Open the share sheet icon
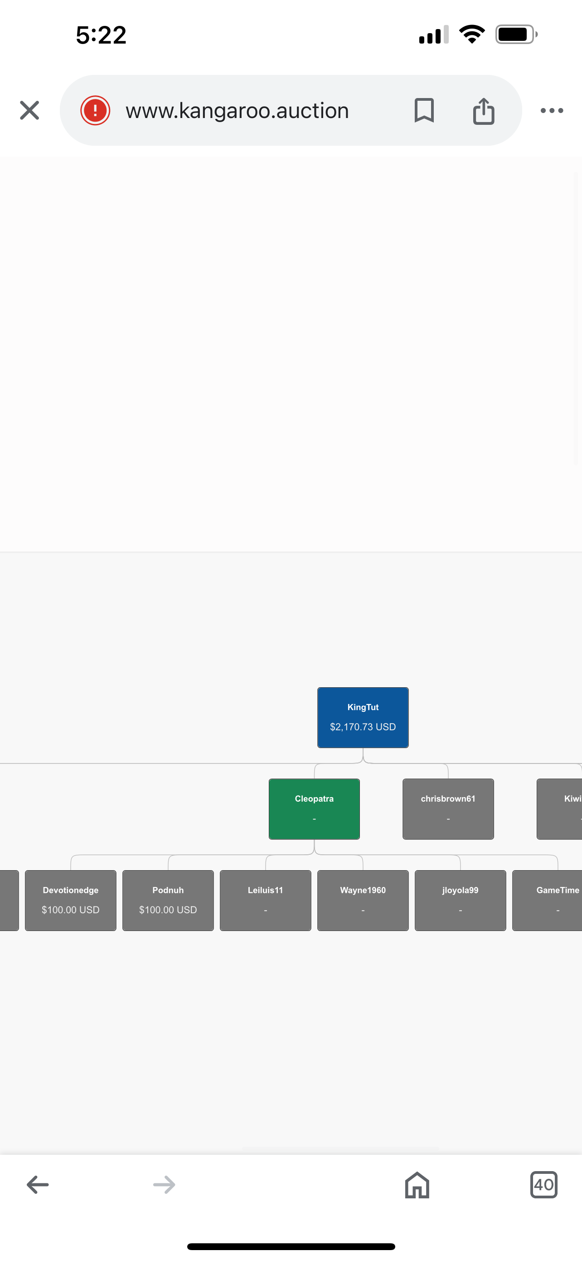Screen dimensions: 582x1261 tap(483, 111)
